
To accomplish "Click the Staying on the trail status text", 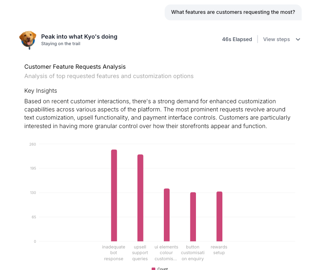I will 60,44.
